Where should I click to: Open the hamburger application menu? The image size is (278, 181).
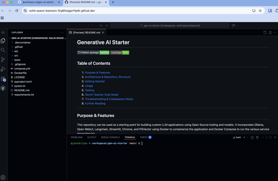click(x=3, y=33)
